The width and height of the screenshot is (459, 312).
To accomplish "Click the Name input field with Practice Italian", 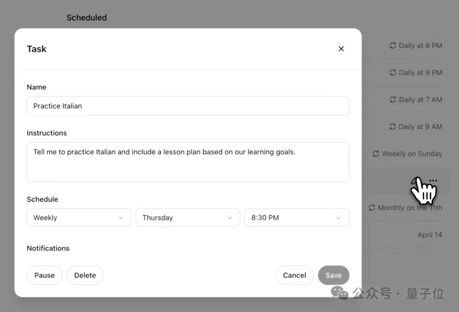I will 188,106.
